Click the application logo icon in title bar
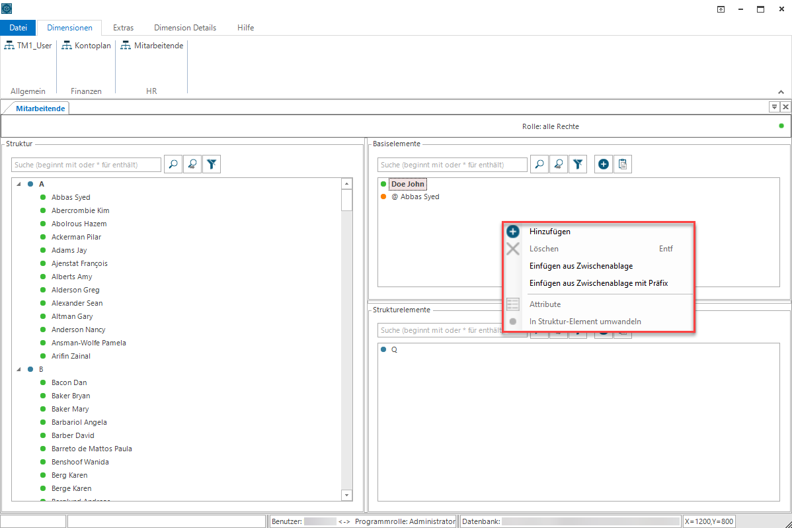This screenshot has height=528, width=792. pyautogui.click(x=7, y=9)
